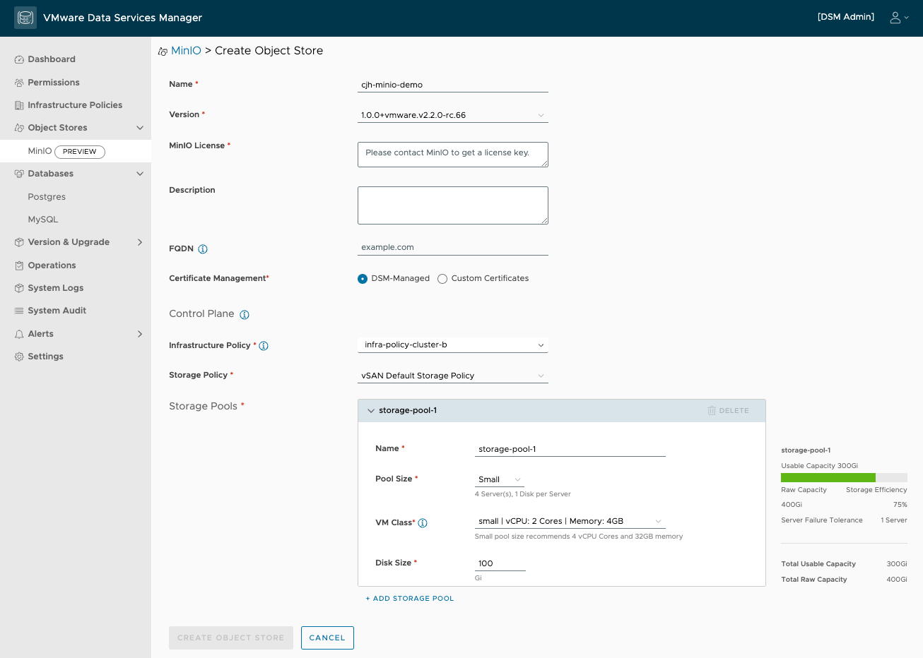Show Control Plane info icon
The height and width of the screenshot is (658, 923).
pyautogui.click(x=245, y=315)
